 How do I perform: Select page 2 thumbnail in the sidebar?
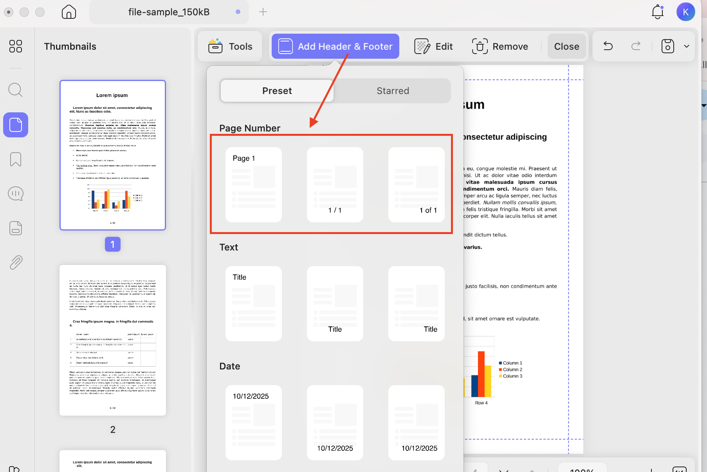(112, 340)
